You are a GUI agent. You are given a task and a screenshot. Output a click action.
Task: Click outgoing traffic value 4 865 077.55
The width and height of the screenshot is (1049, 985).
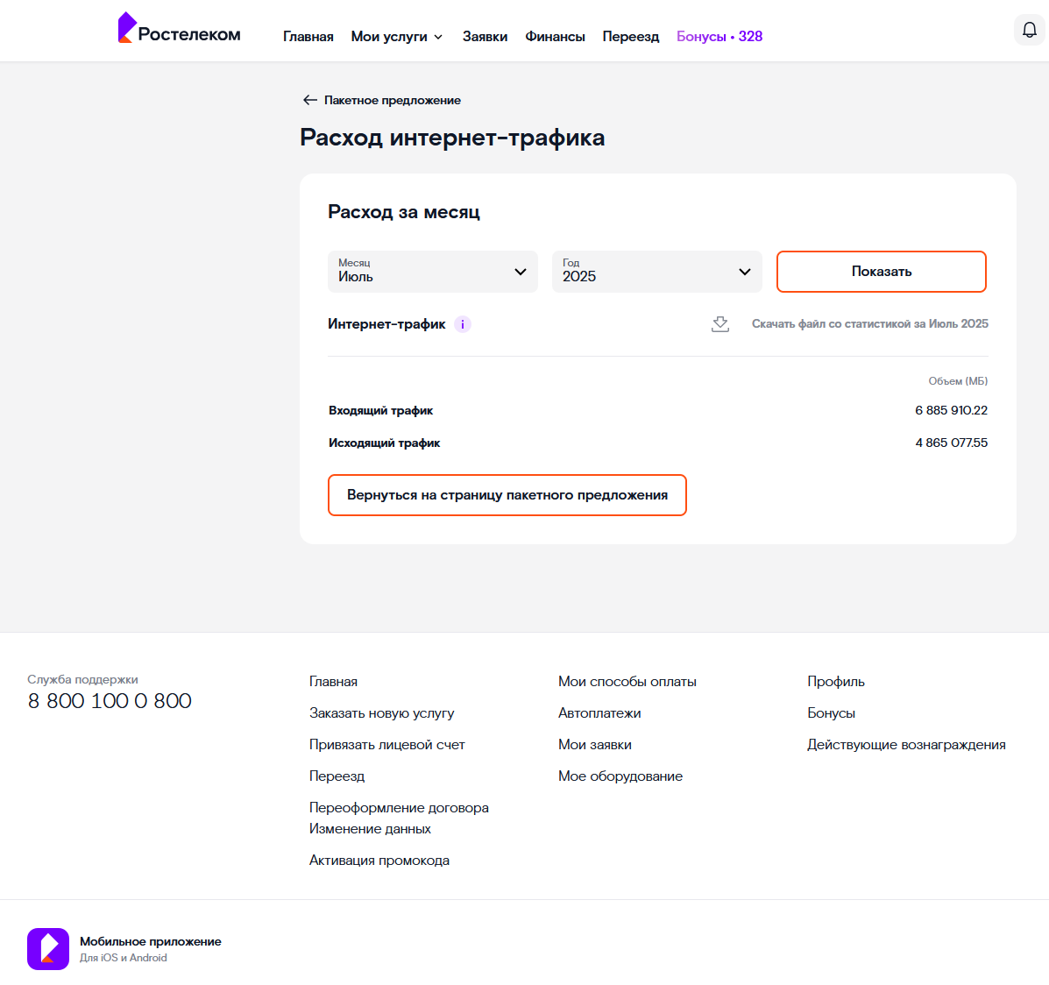click(x=952, y=443)
